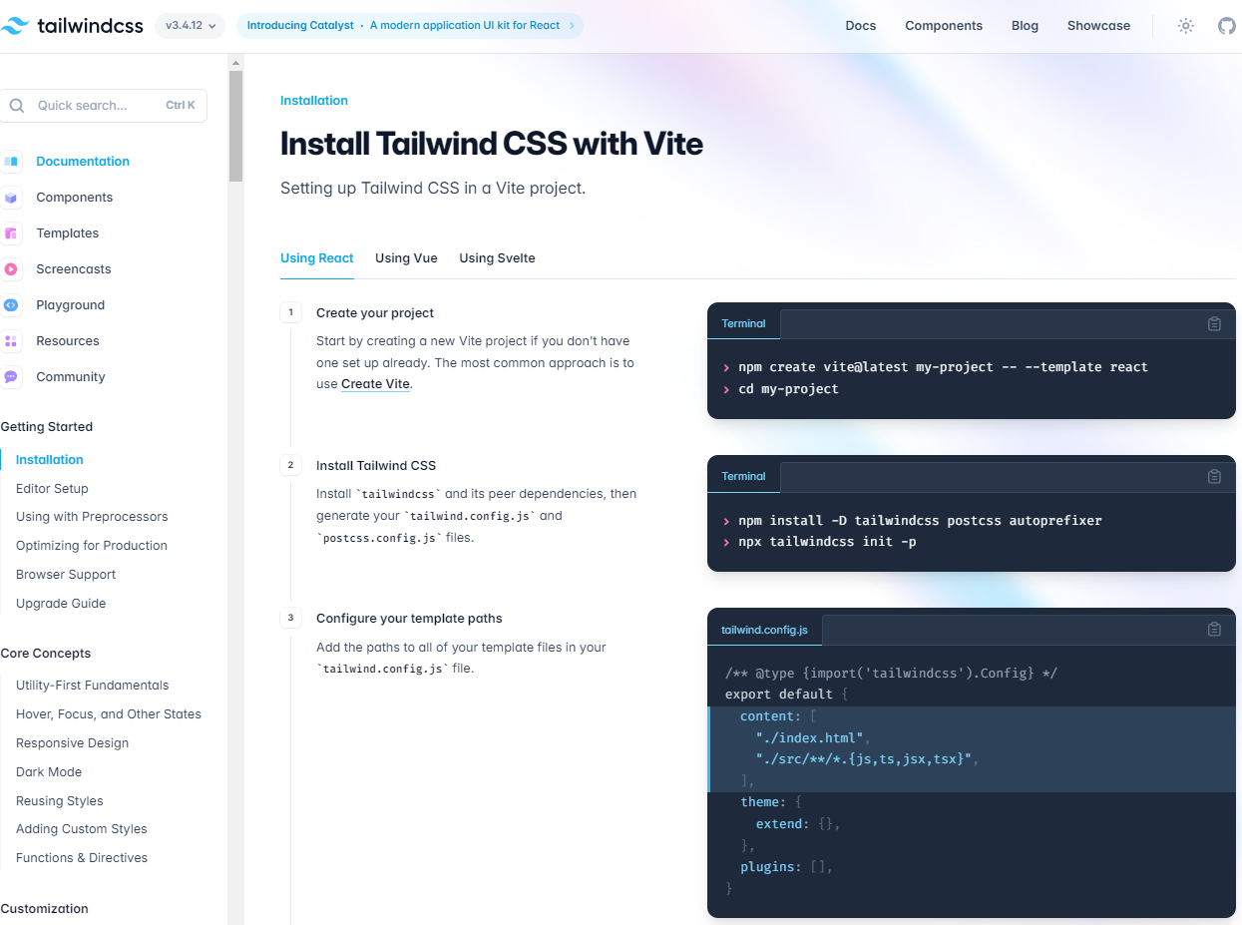This screenshot has height=925, width=1242.
Task: Open the Editor Setup page
Action: [52, 489]
